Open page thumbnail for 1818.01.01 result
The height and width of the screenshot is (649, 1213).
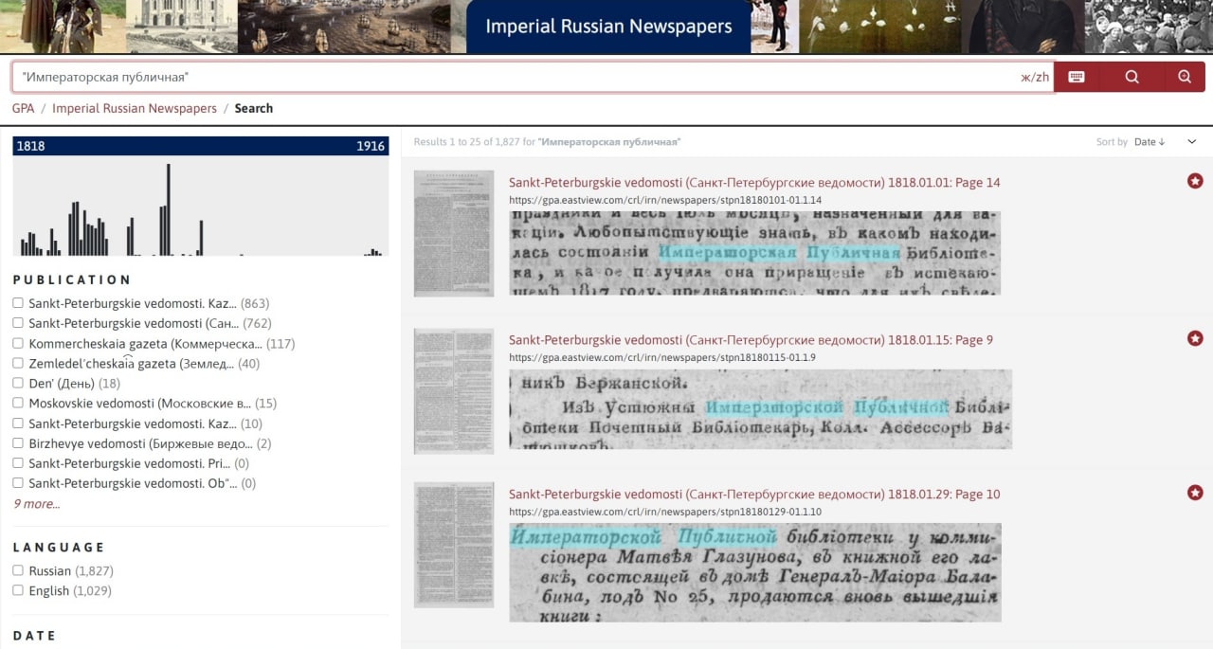pos(454,233)
